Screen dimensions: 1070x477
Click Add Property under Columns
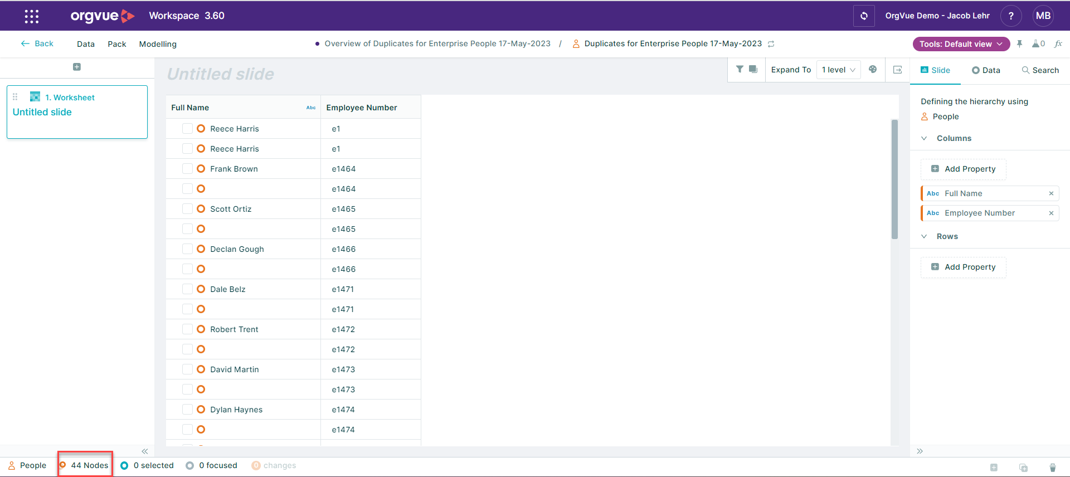click(964, 169)
